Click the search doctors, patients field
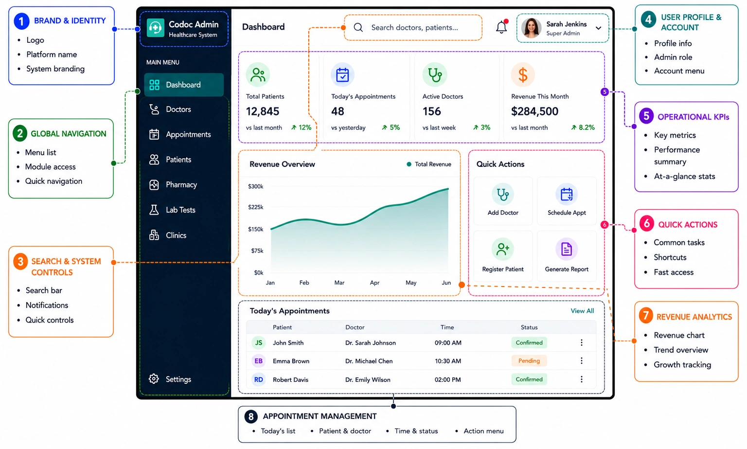 (x=413, y=27)
